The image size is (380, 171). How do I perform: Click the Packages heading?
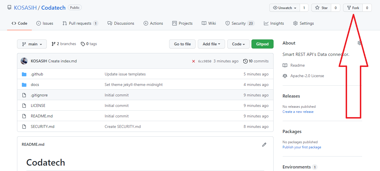tap(292, 131)
